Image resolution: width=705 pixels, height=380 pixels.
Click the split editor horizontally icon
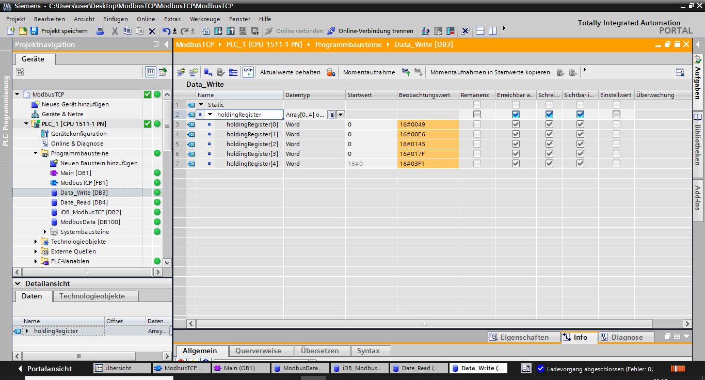[x=480, y=31]
